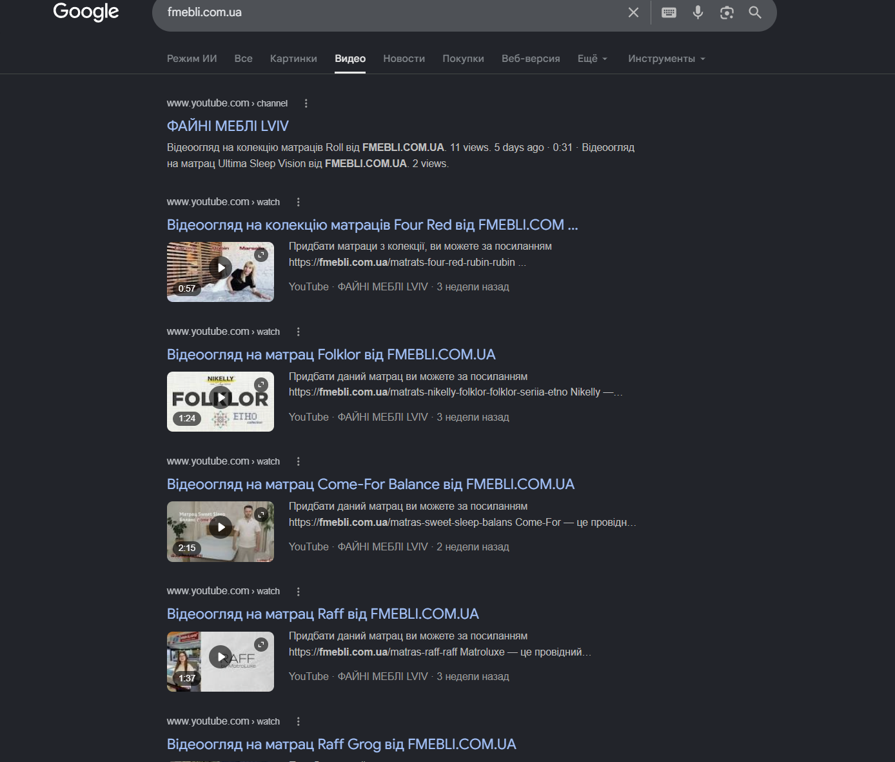
Task: Open three-dot menu for Folklor result
Action: (x=298, y=332)
